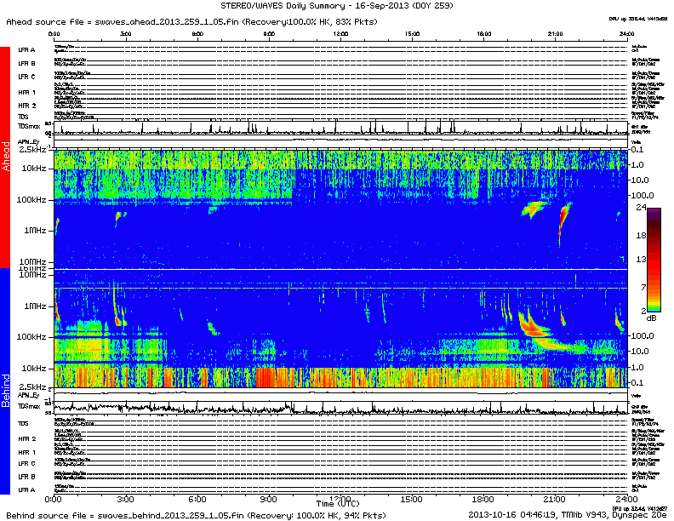
Task: Click the STEREO/WAVES Daily Summary title
Action: tap(336, 6)
